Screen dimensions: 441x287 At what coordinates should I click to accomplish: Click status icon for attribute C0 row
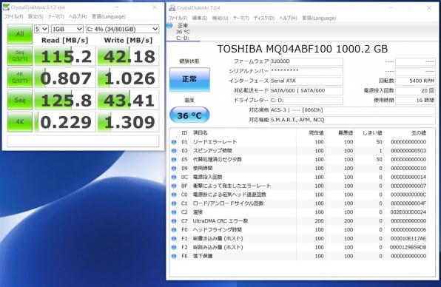[174, 195]
